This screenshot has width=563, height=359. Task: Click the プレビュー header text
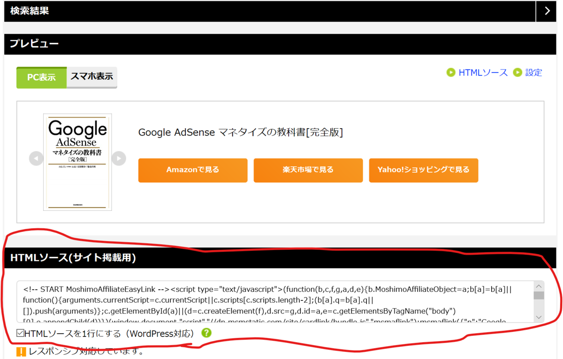tap(34, 44)
